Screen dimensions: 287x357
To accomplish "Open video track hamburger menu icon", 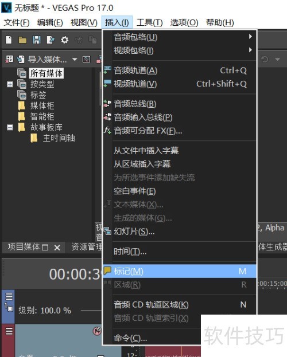I will click(x=9, y=297).
